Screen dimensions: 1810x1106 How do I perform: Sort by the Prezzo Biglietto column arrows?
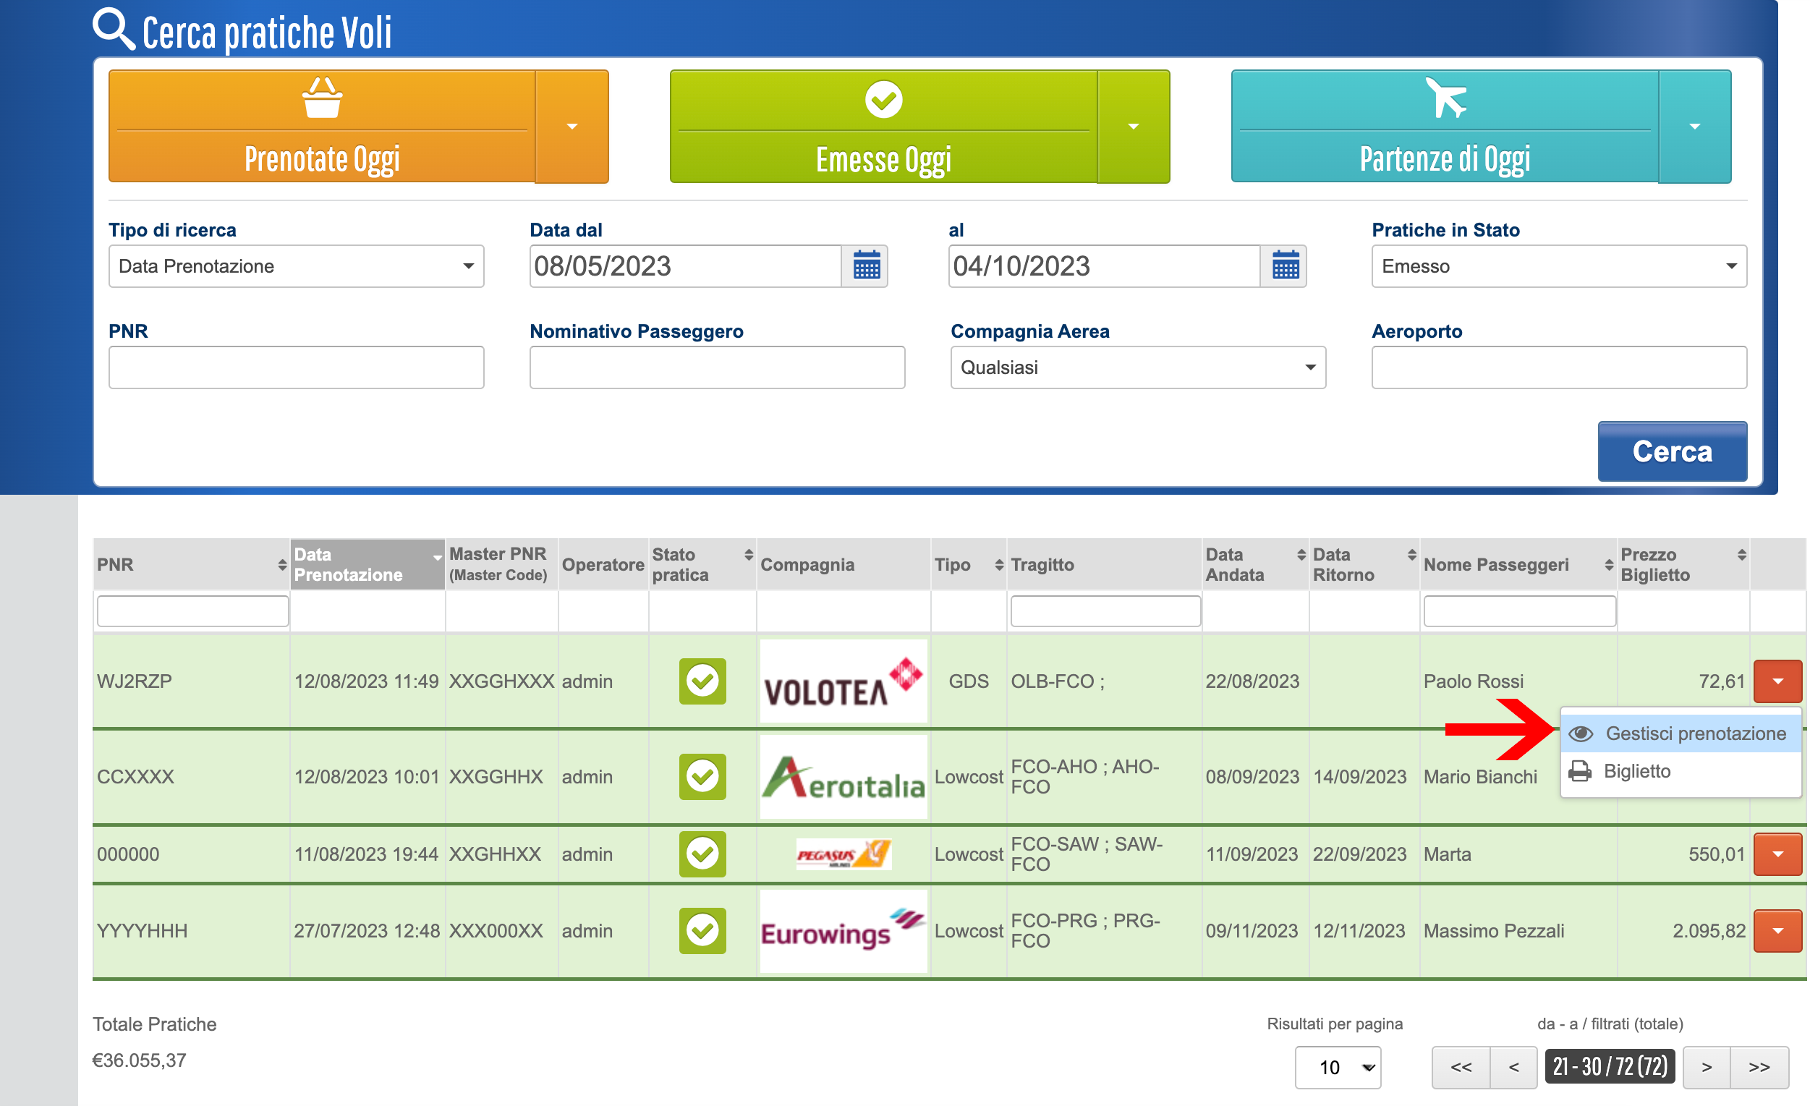tap(1741, 556)
